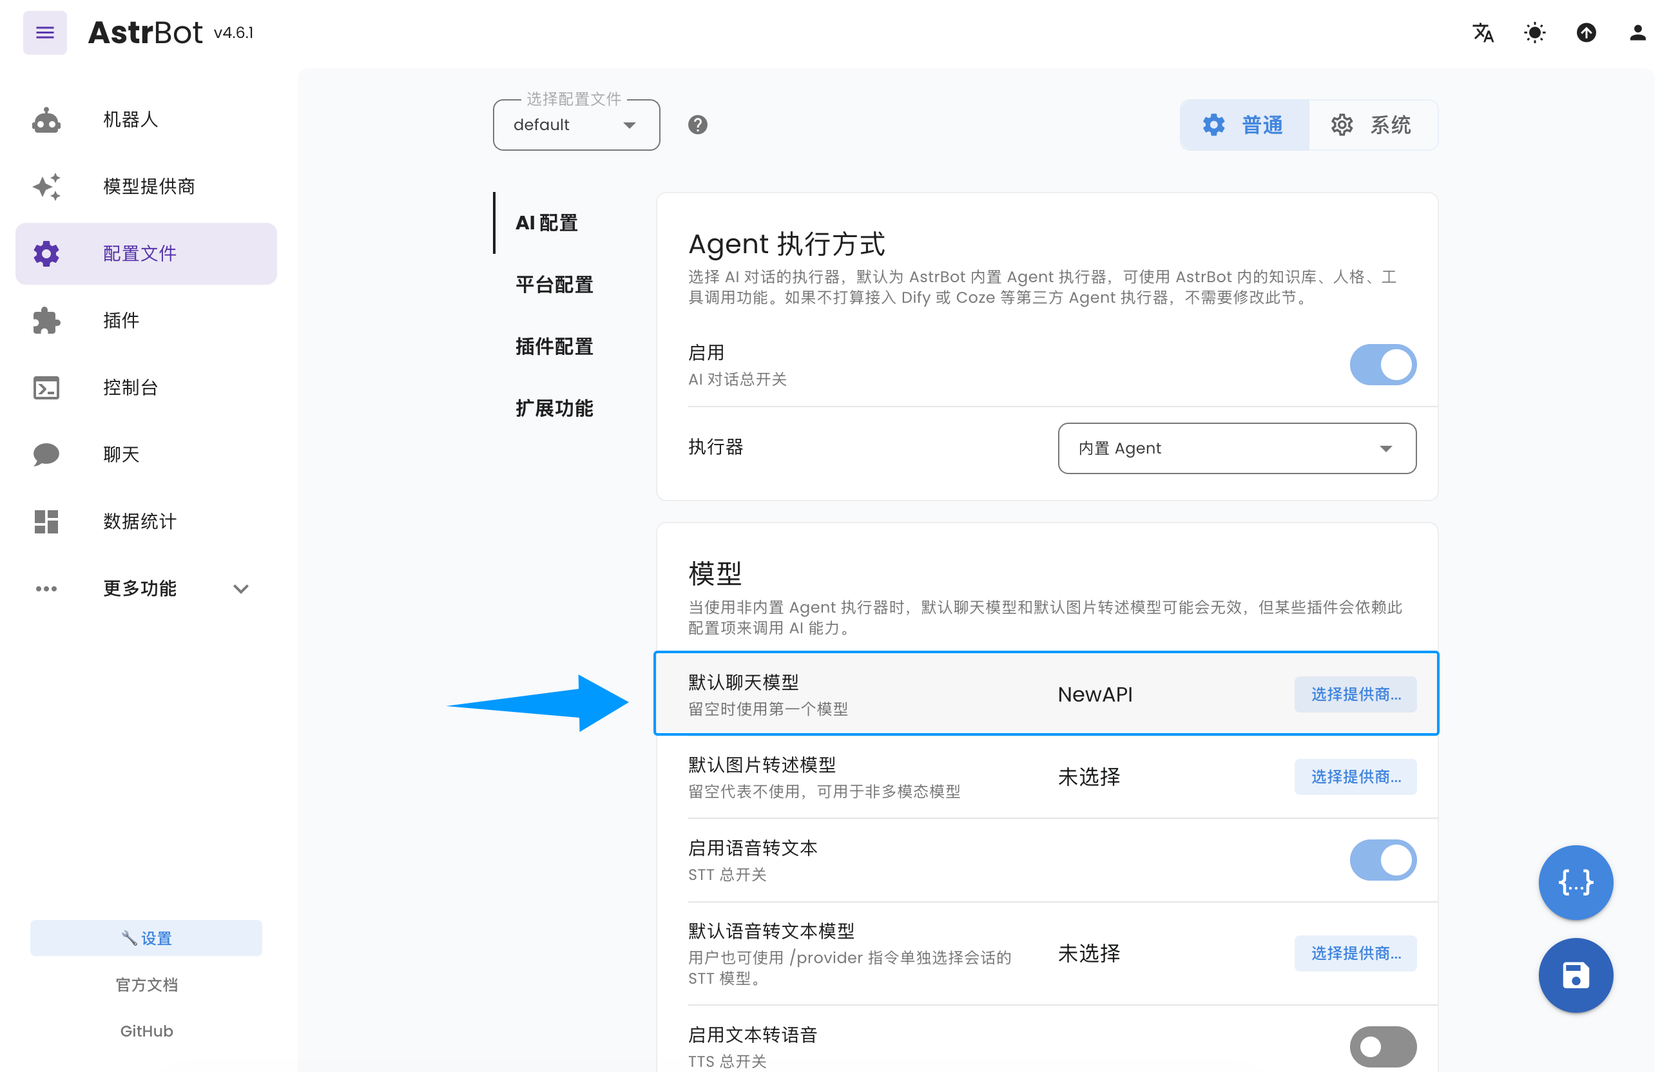Open the language translation icon
The height and width of the screenshot is (1072, 1669).
[x=1482, y=33]
